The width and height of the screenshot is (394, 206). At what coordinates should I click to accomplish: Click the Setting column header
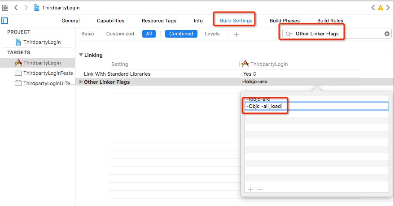(x=120, y=64)
